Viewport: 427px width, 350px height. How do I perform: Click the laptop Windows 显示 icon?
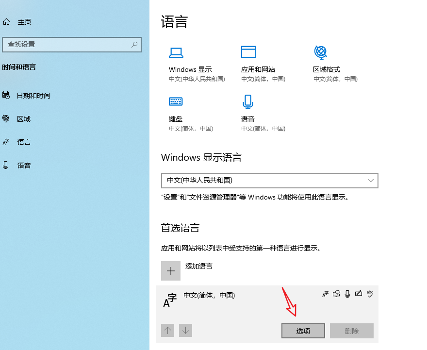coord(176,52)
